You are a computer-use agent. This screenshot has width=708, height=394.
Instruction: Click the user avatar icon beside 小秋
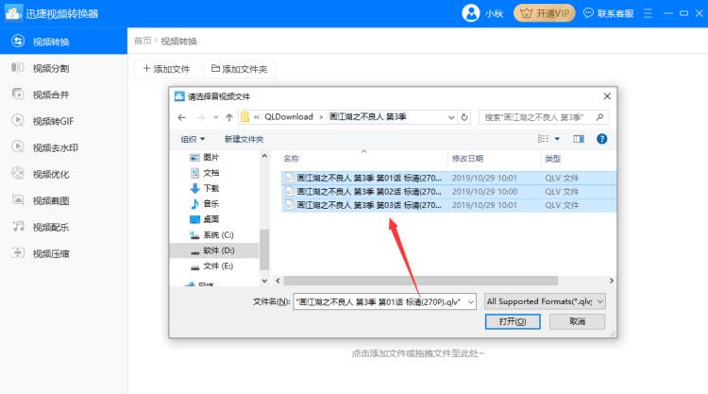(x=470, y=13)
